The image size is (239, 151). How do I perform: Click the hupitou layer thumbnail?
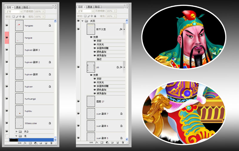[x=19, y=111]
